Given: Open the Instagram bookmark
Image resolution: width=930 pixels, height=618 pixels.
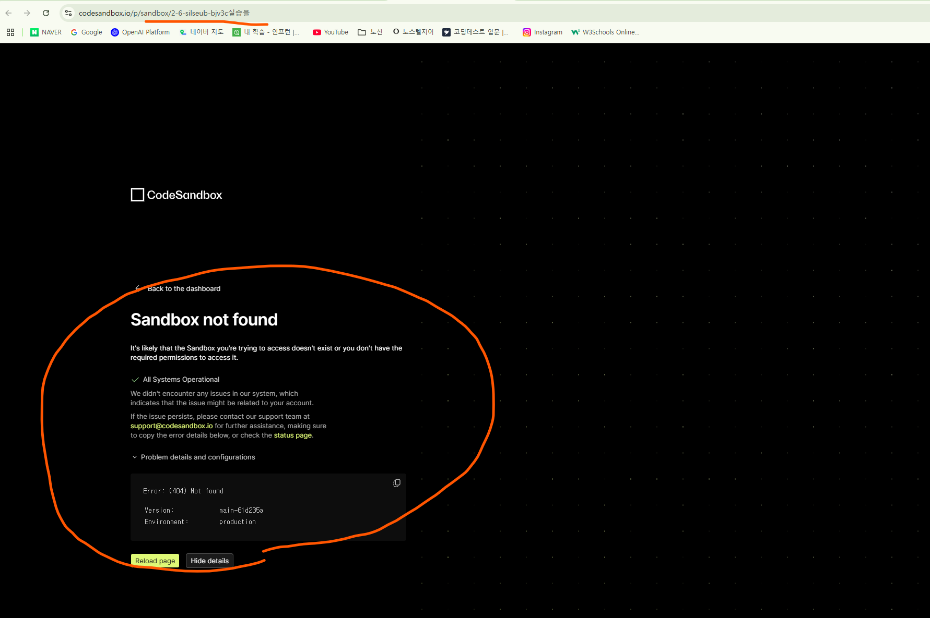Looking at the screenshot, I should point(543,32).
